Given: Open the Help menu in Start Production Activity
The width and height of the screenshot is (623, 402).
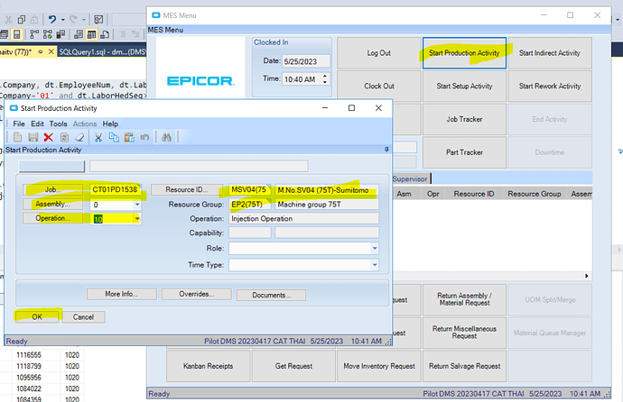Looking at the screenshot, I should (x=110, y=123).
